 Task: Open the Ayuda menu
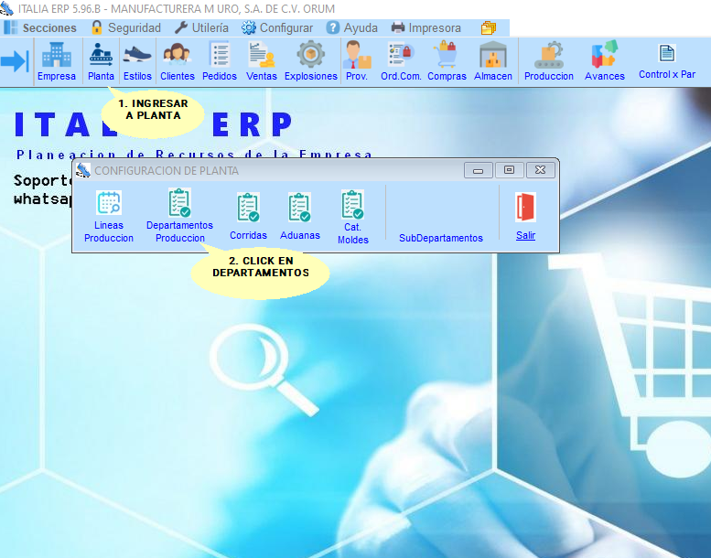[x=352, y=28]
